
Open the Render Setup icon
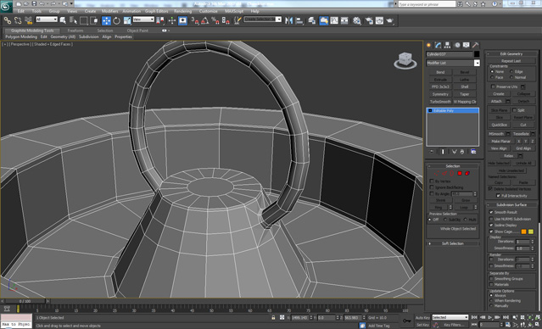[369, 20]
